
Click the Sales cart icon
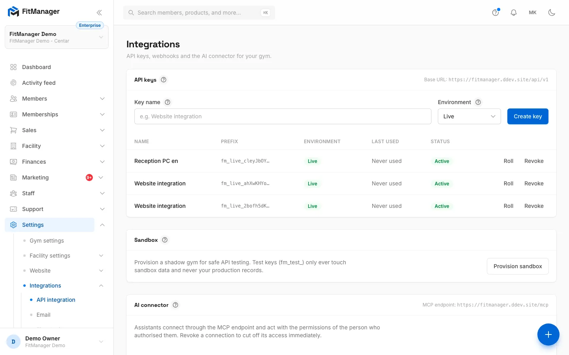tap(13, 130)
